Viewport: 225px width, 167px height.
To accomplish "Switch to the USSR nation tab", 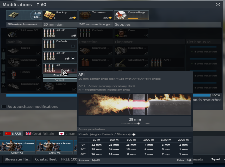I will (14, 134).
